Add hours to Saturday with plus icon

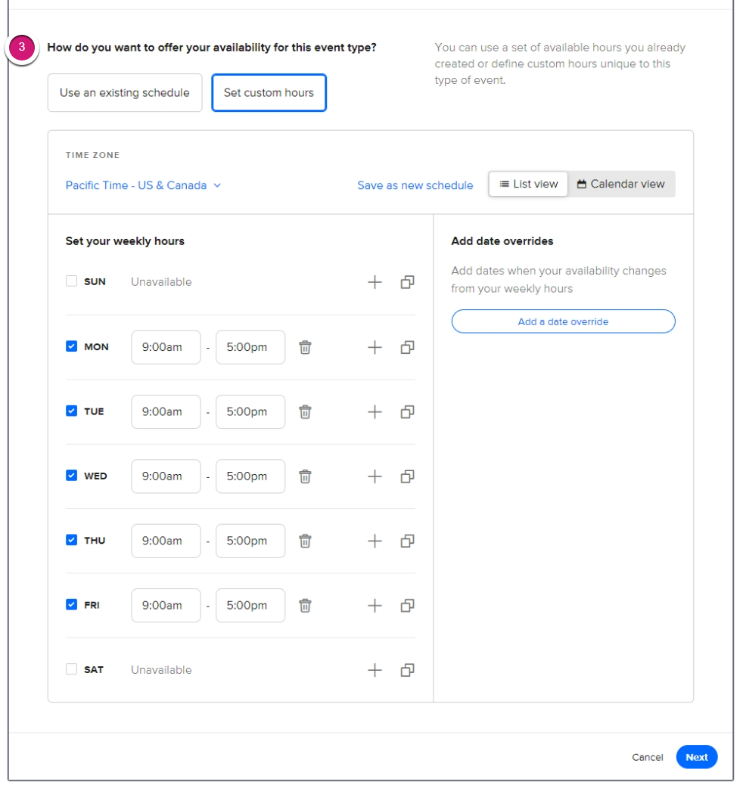(x=375, y=670)
